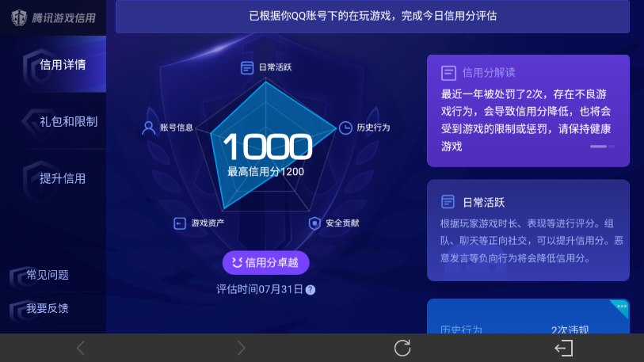Select the 历史行为 label beside the clock
644x362 pixels.
point(373,128)
